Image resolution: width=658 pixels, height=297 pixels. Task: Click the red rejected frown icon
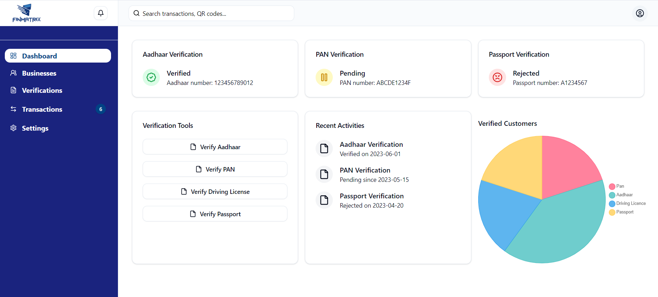(497, 77)
